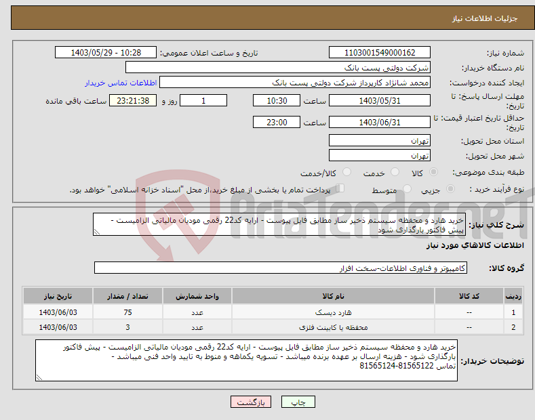This screenshot has width=535, height=420.
Task: Click the شماره نیاز number field
Action: [x=380, y=53]
